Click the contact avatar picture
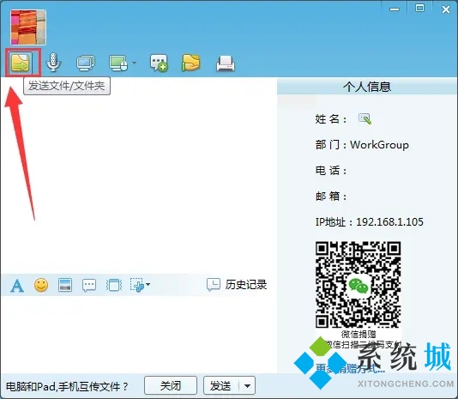The height and width of the screenshot is (399, 458). (28, 27)
